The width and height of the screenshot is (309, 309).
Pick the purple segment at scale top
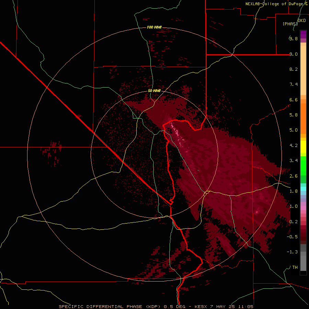pos(303,34)
